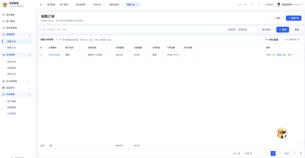This screenshot has width=305, height=158.
Task: Click the 刷新 button
Action: (277, 18)
